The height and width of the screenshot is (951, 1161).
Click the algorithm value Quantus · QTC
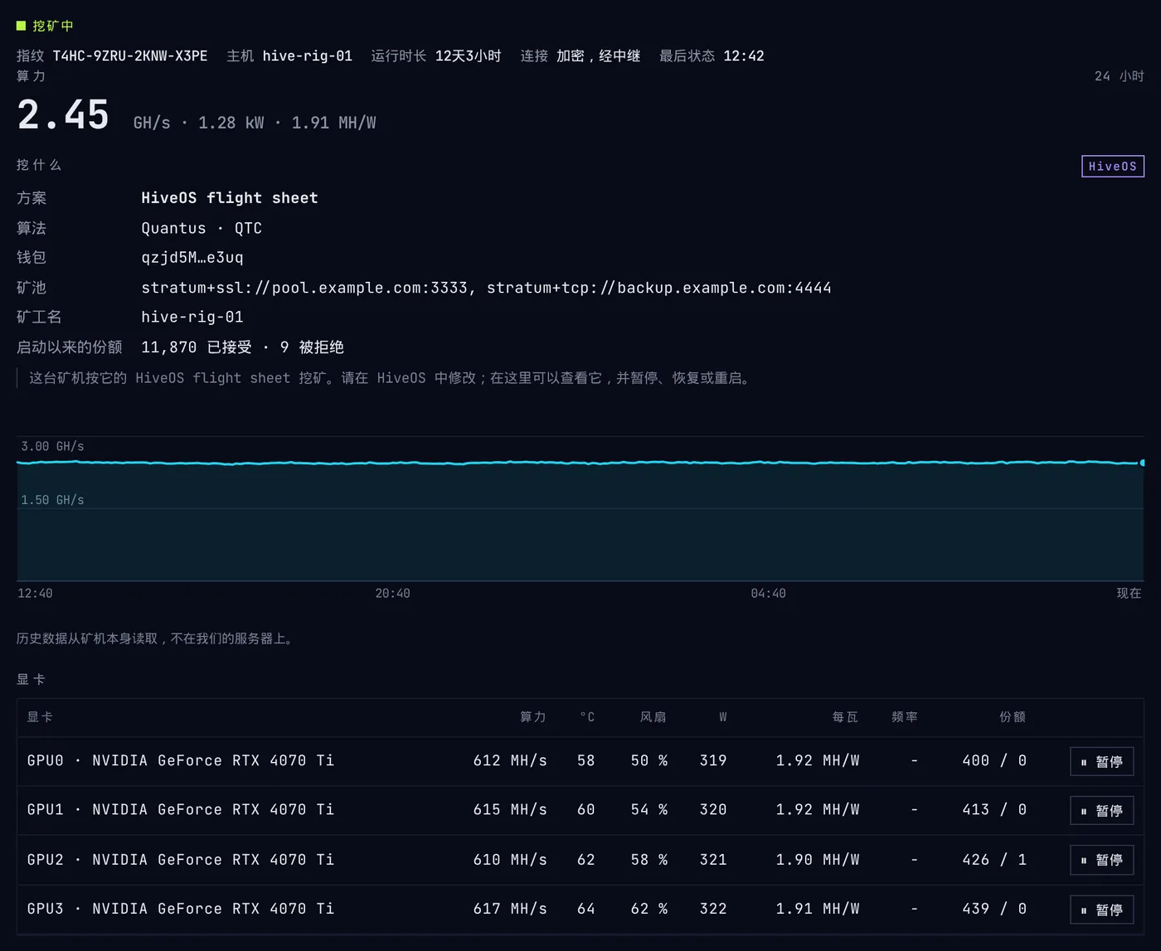[202, 228]
